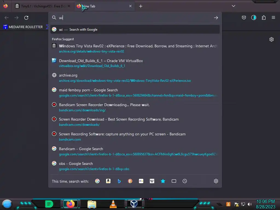Open 'Screen Recorder Download - Best Screen Recording' suggestion
The image size is (280, 210).
(x=135, y=122)
